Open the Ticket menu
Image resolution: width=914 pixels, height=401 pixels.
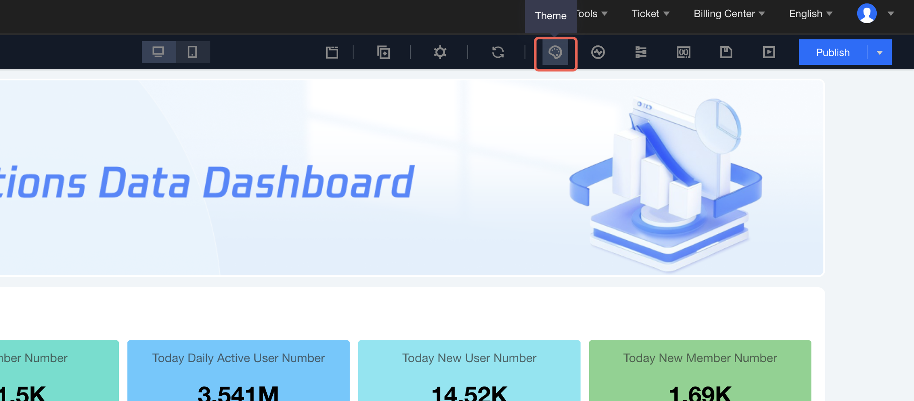click(x=651, y=14)
